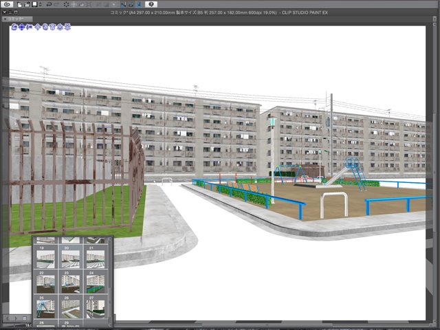
Task: Select the camera dolly forward/back manipulator
Action: click(x=29, y=27)
